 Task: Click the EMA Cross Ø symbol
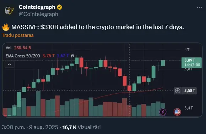pyautogui.click(x=72, y=56)
